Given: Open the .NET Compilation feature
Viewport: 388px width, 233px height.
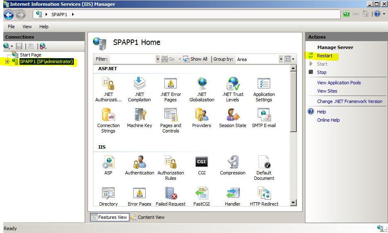Looking at the screenshot, I should point(139,89).
